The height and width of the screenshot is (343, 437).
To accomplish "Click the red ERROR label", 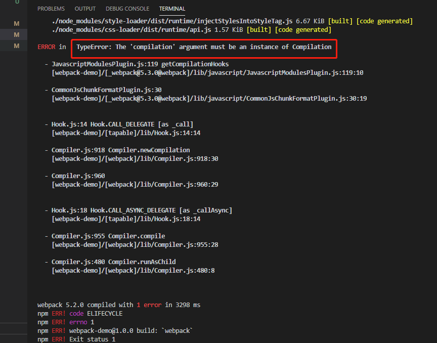I will tap(46, 47).
